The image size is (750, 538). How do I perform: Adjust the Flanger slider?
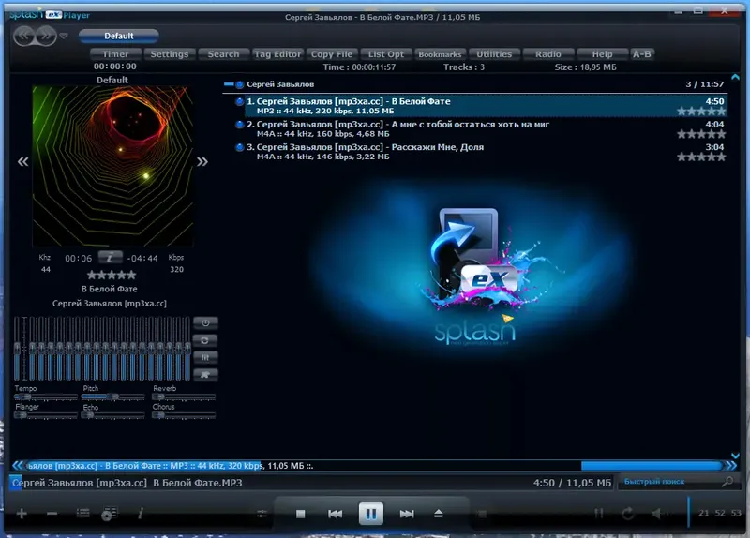[46, 415]
